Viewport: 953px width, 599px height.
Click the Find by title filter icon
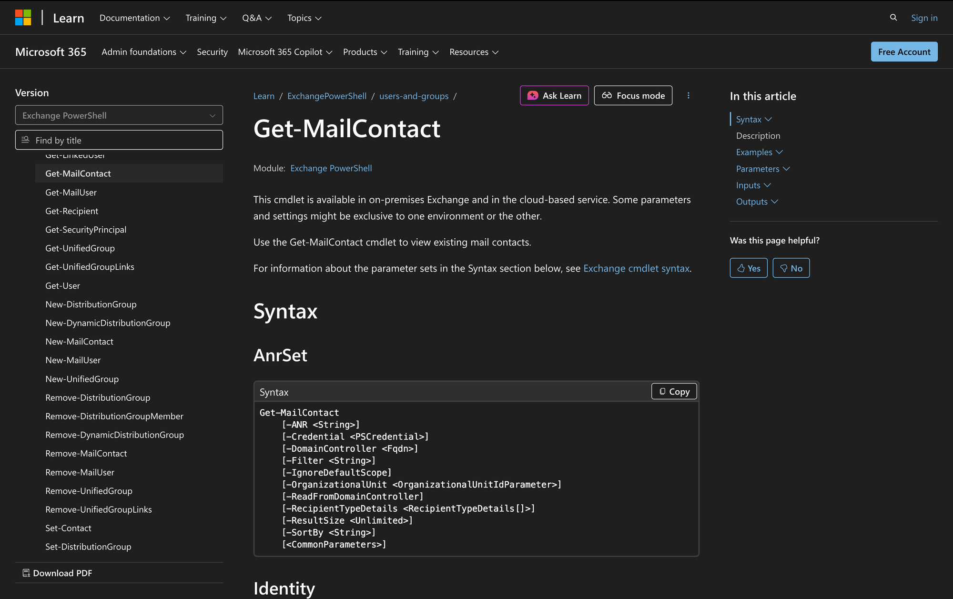(x=26, y=140)
